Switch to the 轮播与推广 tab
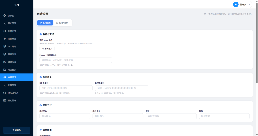 pos(62,23)
